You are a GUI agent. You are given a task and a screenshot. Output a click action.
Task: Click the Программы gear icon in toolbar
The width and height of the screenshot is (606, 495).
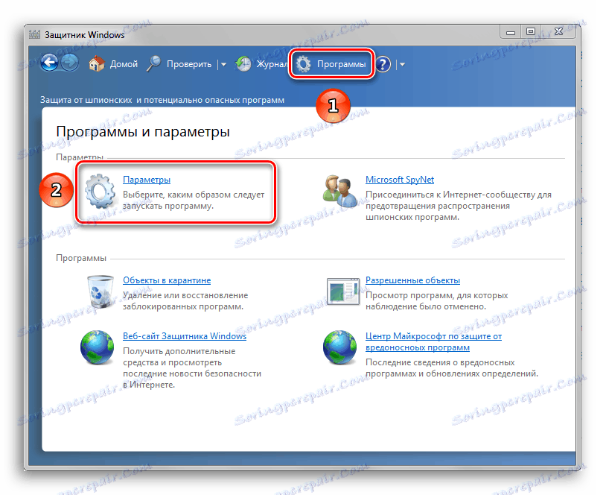coord(304,64)
